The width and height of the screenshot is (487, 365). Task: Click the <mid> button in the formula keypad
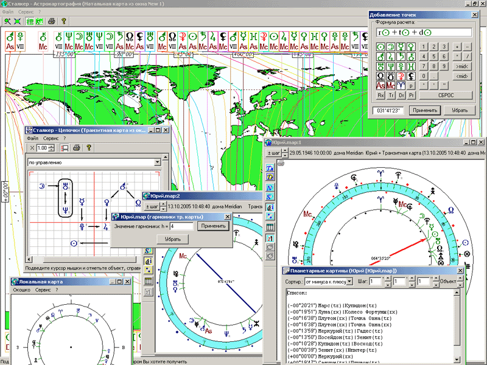click(462, 76)
